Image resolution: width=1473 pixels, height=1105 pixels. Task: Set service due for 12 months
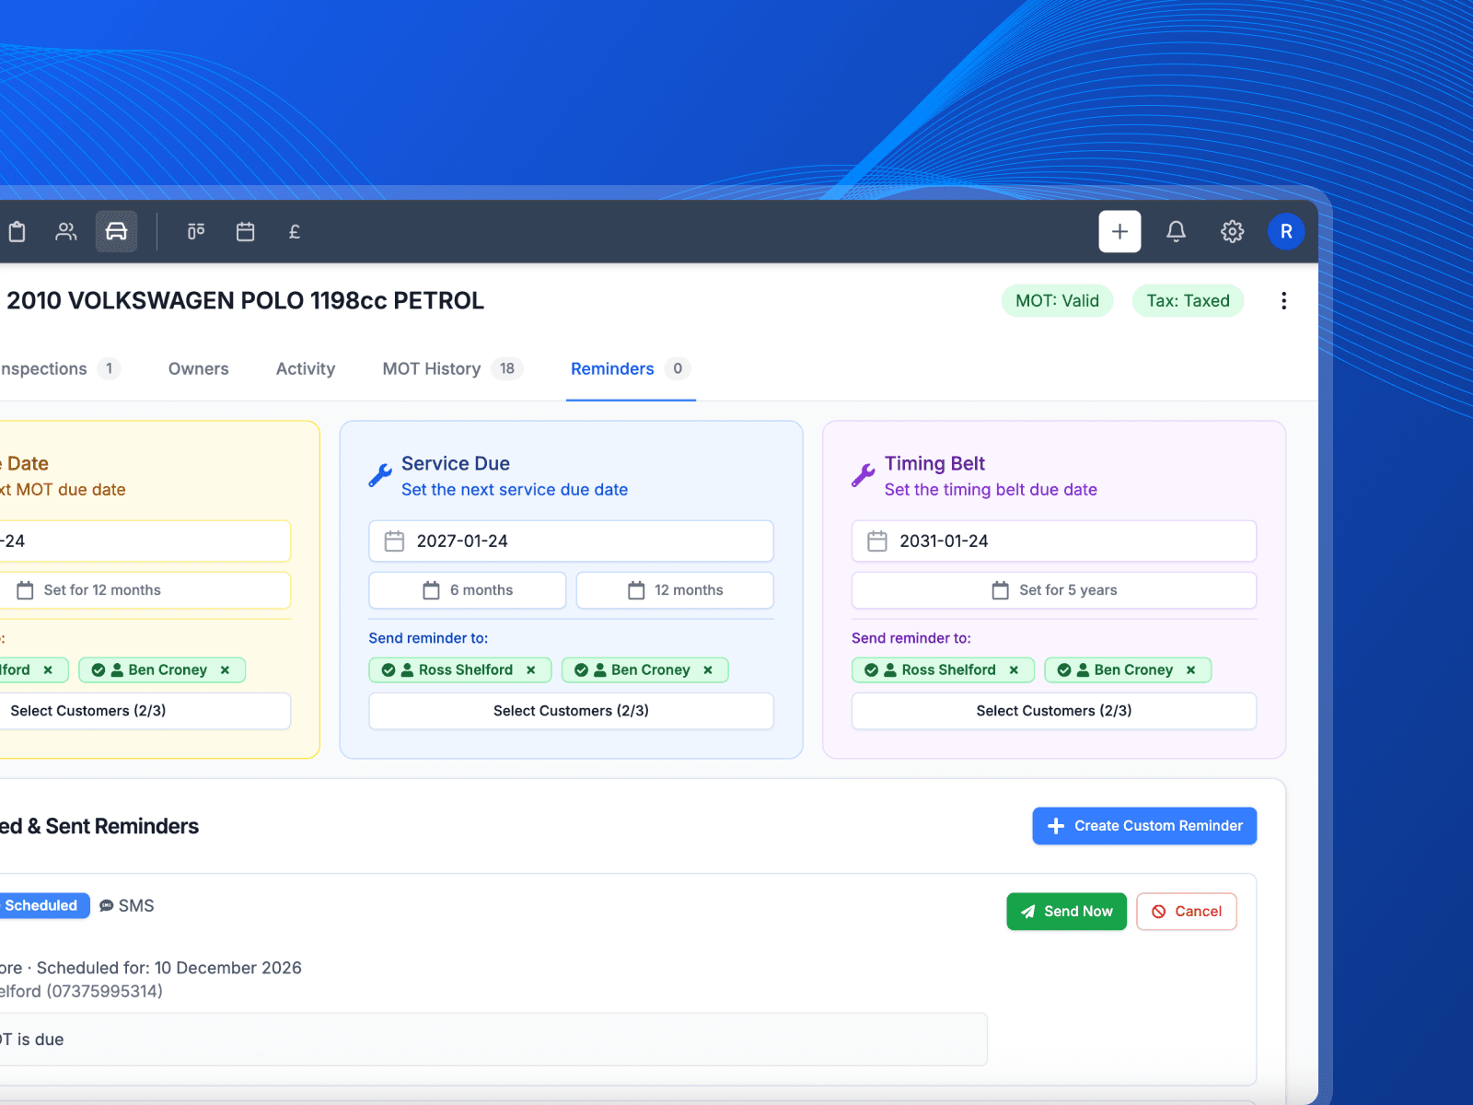(675, 590)
